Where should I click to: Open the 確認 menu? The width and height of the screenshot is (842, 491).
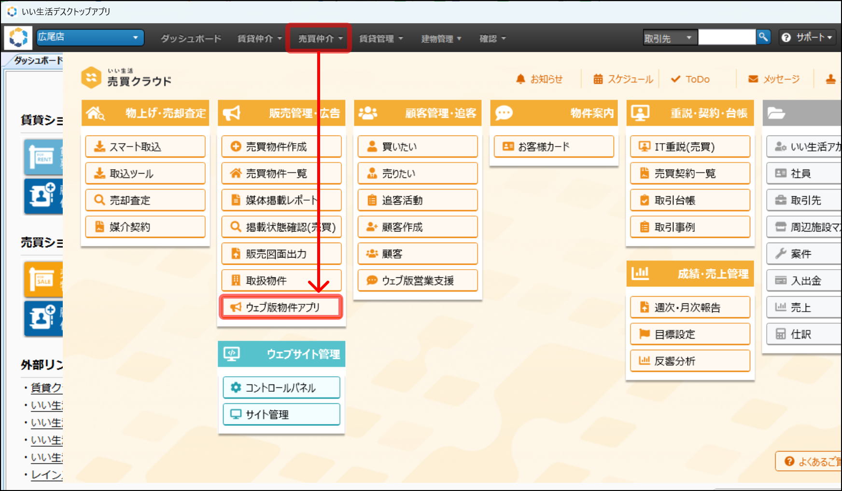click(492, 39)
